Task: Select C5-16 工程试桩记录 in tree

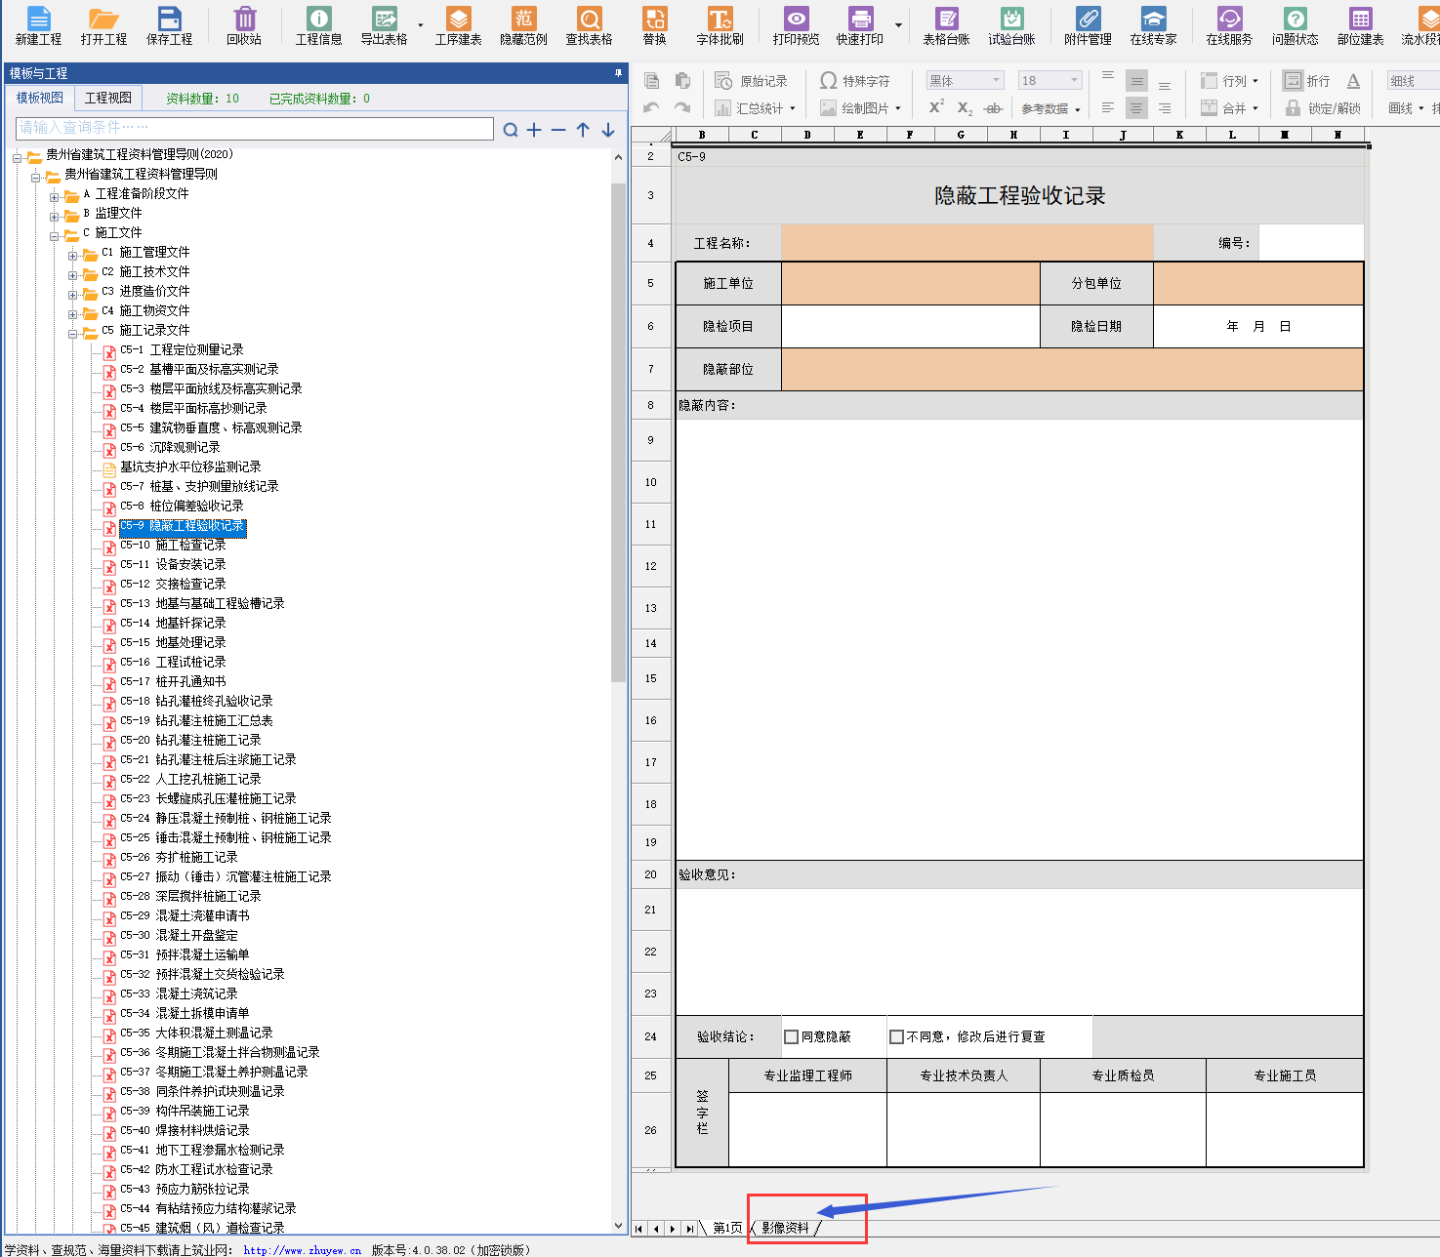Action: coord(173,662)
